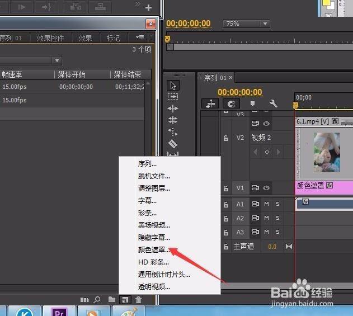The height and width of the screenshot is (316, 353).
Task: Mute track A1
Action: (266, 204)
